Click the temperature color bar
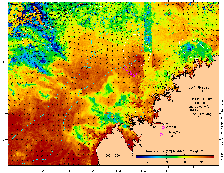The height and width of the screenshot is (173, 224). (x=175, y=157)
